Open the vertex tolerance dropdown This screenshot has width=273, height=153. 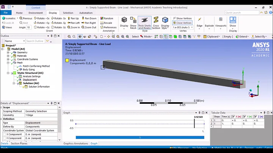coord(192,27)
